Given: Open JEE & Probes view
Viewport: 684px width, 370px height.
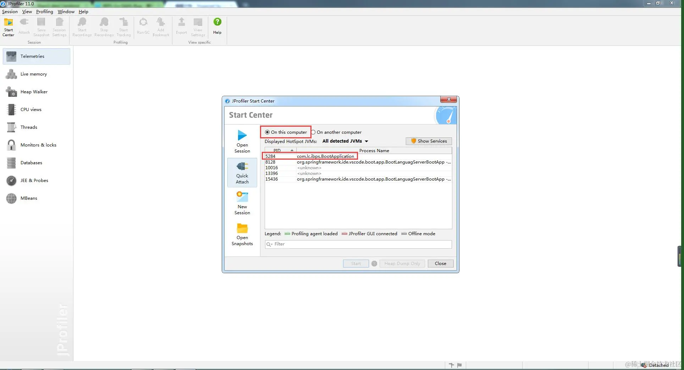Looking at the screenshot, I should pyautogui.click(x=37, y=180).
